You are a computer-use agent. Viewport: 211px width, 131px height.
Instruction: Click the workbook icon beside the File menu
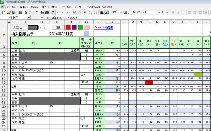(3, 7)
